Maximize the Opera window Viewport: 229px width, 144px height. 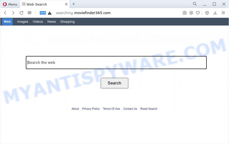pyautogui.click(x=214, y=4)
